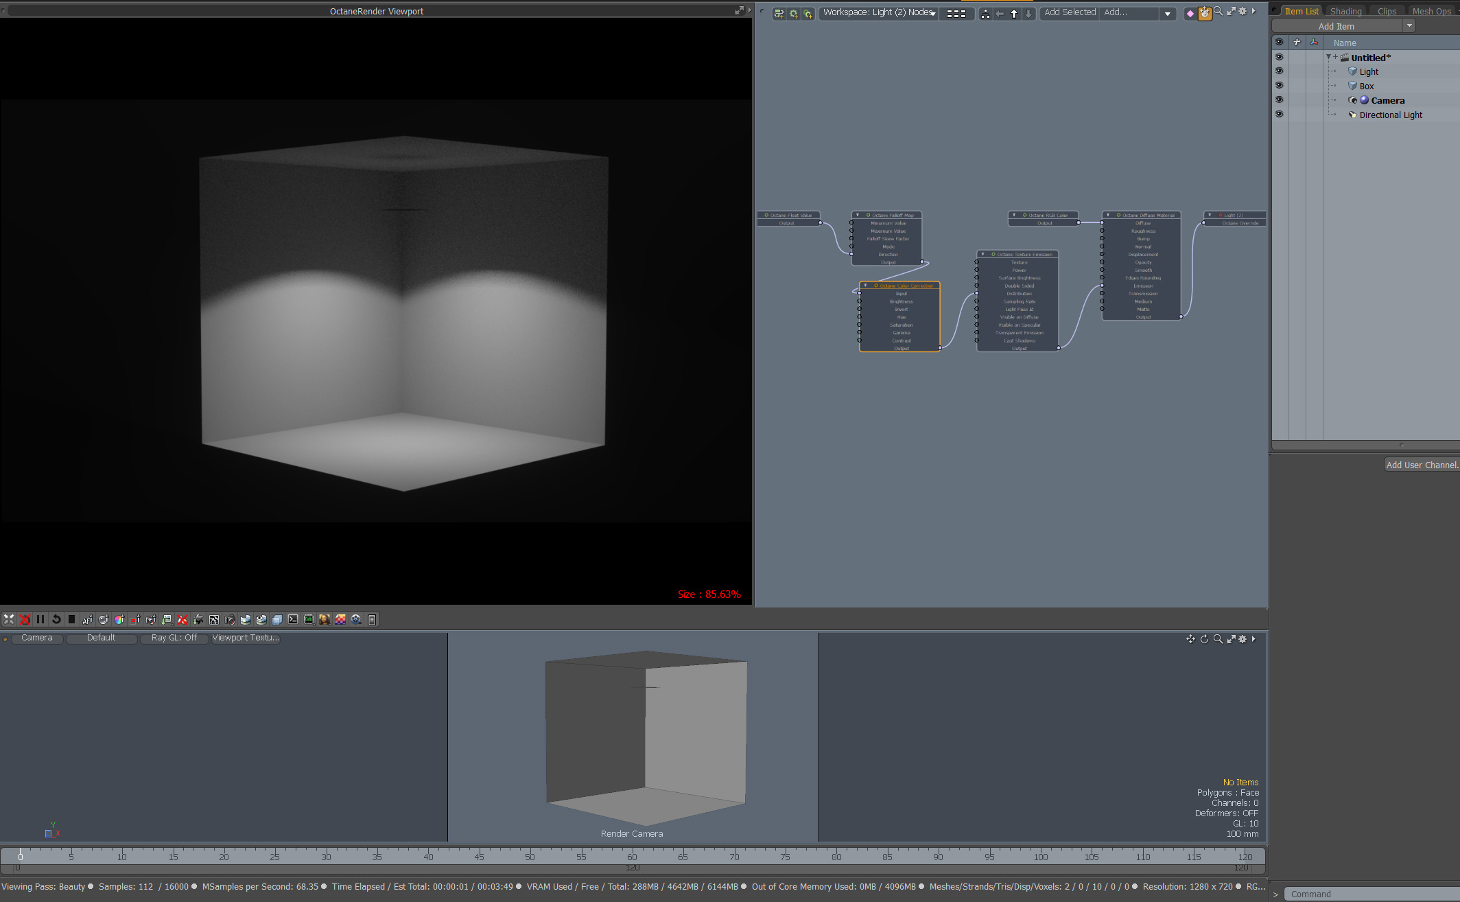Pause the Octane render

click(x=40, y=619)
